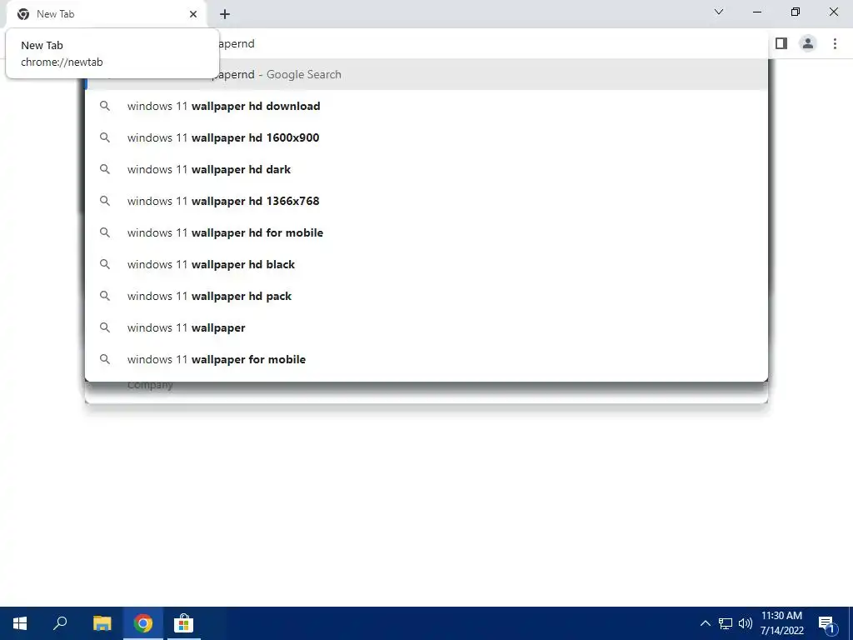
Task: Open taskbar search magnifier
Action: click(60, 623)
